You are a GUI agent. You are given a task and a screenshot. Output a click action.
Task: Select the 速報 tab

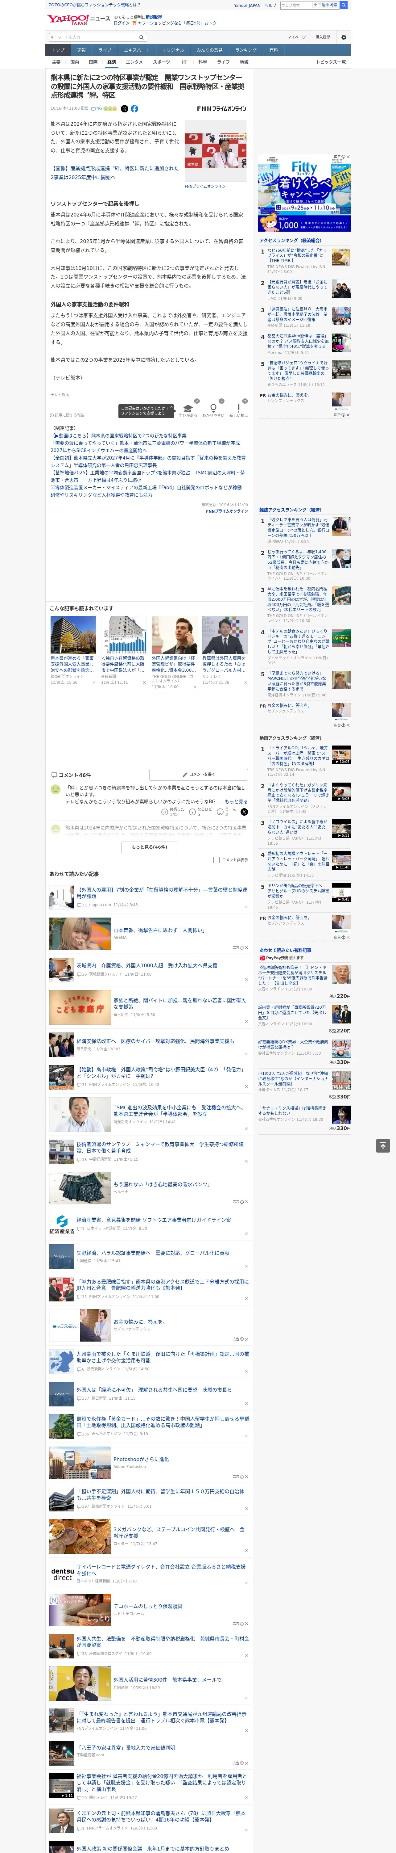click(x=81, y=50)
